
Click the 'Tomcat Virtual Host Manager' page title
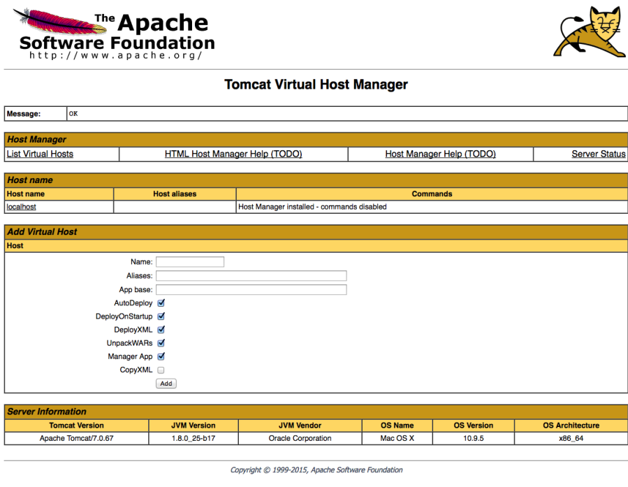(316, 85)
